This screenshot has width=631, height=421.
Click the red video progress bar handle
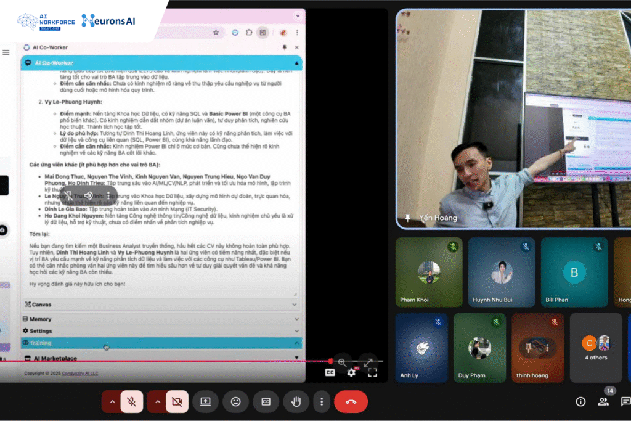pos(330,361)
